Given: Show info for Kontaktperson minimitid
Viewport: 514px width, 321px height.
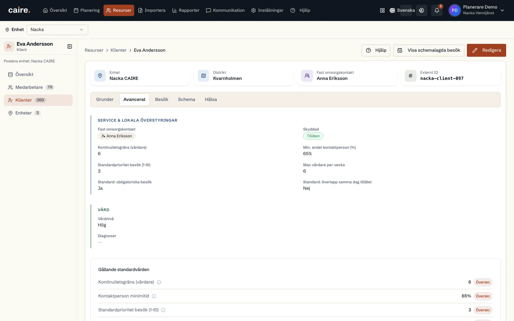Looking at the screenshot, I should 154,296.
